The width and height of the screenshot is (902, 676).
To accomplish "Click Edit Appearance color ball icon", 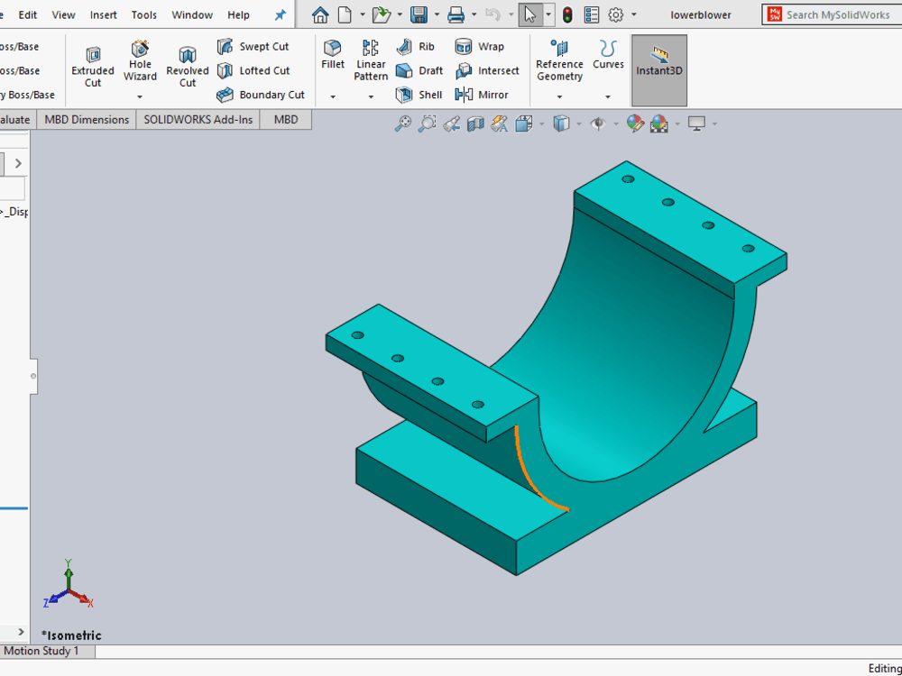I will 635,123.
